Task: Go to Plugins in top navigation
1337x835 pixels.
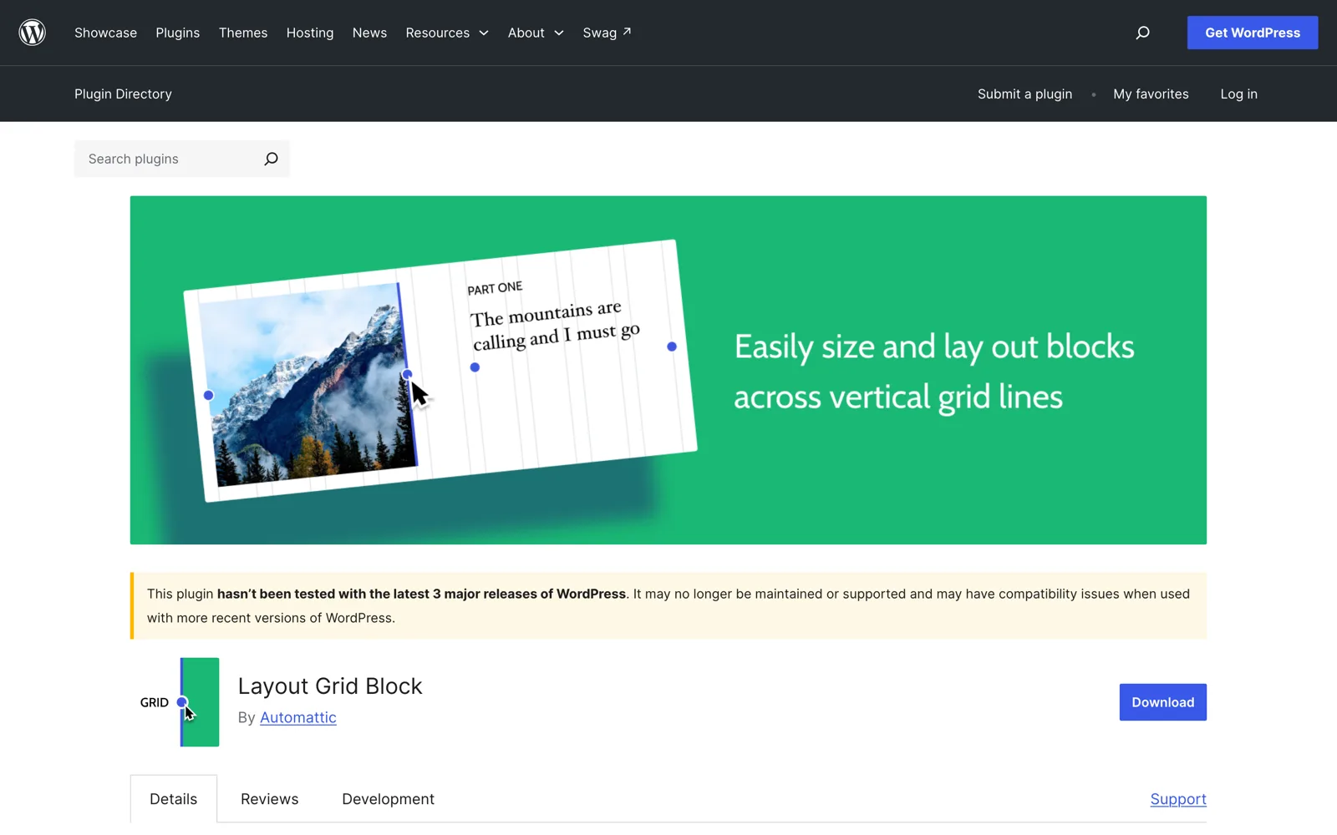Action: [177, 33]
